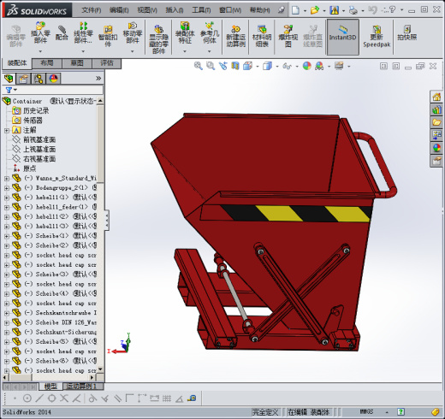Viewport: 445px width, 419px height.
Task: Open the Update Speedpak tool
Action: [x=377, y=37]
